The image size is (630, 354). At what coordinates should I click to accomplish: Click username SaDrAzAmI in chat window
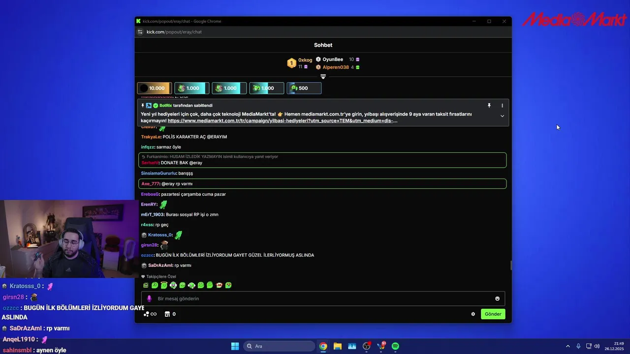pos(160,265)
